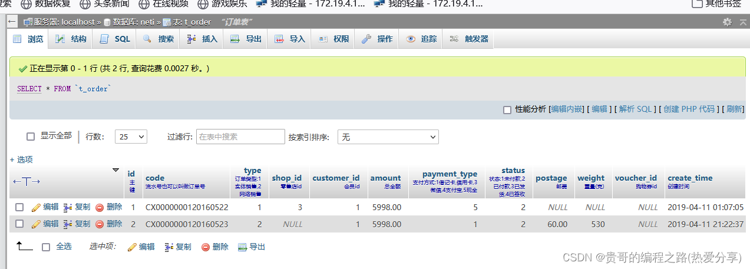Click the 刷新 link
The height and width of the screenshot is (269, 750).
[735, 109]
